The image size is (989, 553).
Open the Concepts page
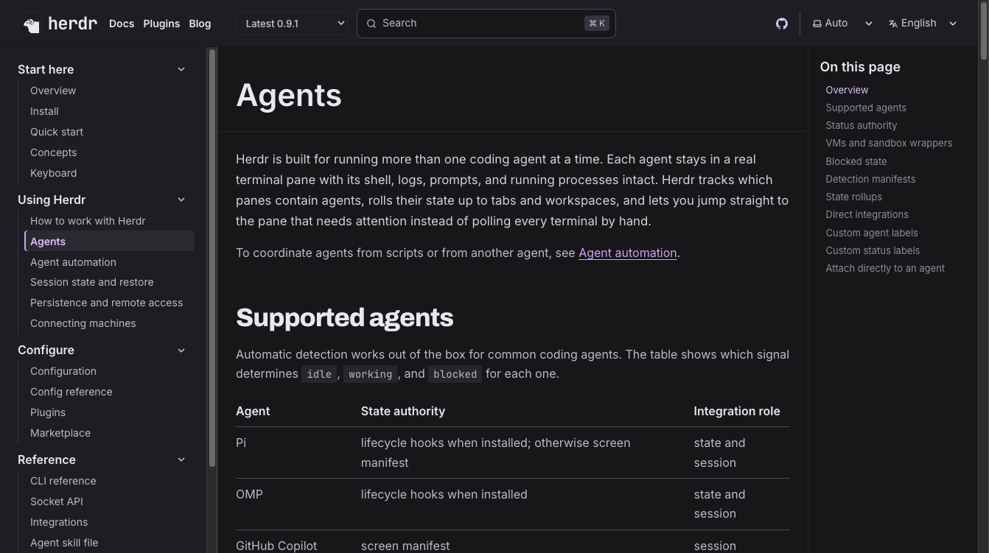pos(53,152)
